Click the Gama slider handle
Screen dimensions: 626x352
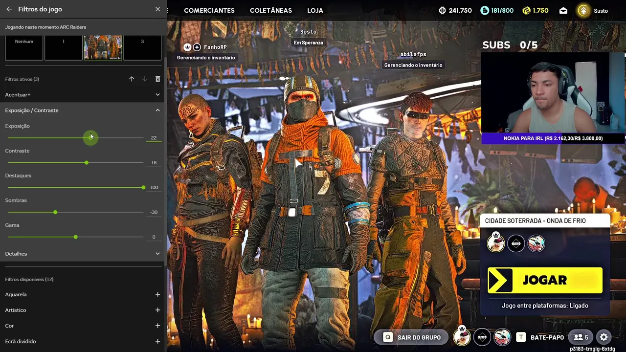click(75, 237)
